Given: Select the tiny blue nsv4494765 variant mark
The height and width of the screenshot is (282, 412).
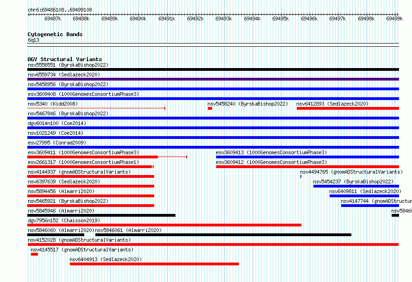Looking at the screenshot, I should tap(301, 176).
